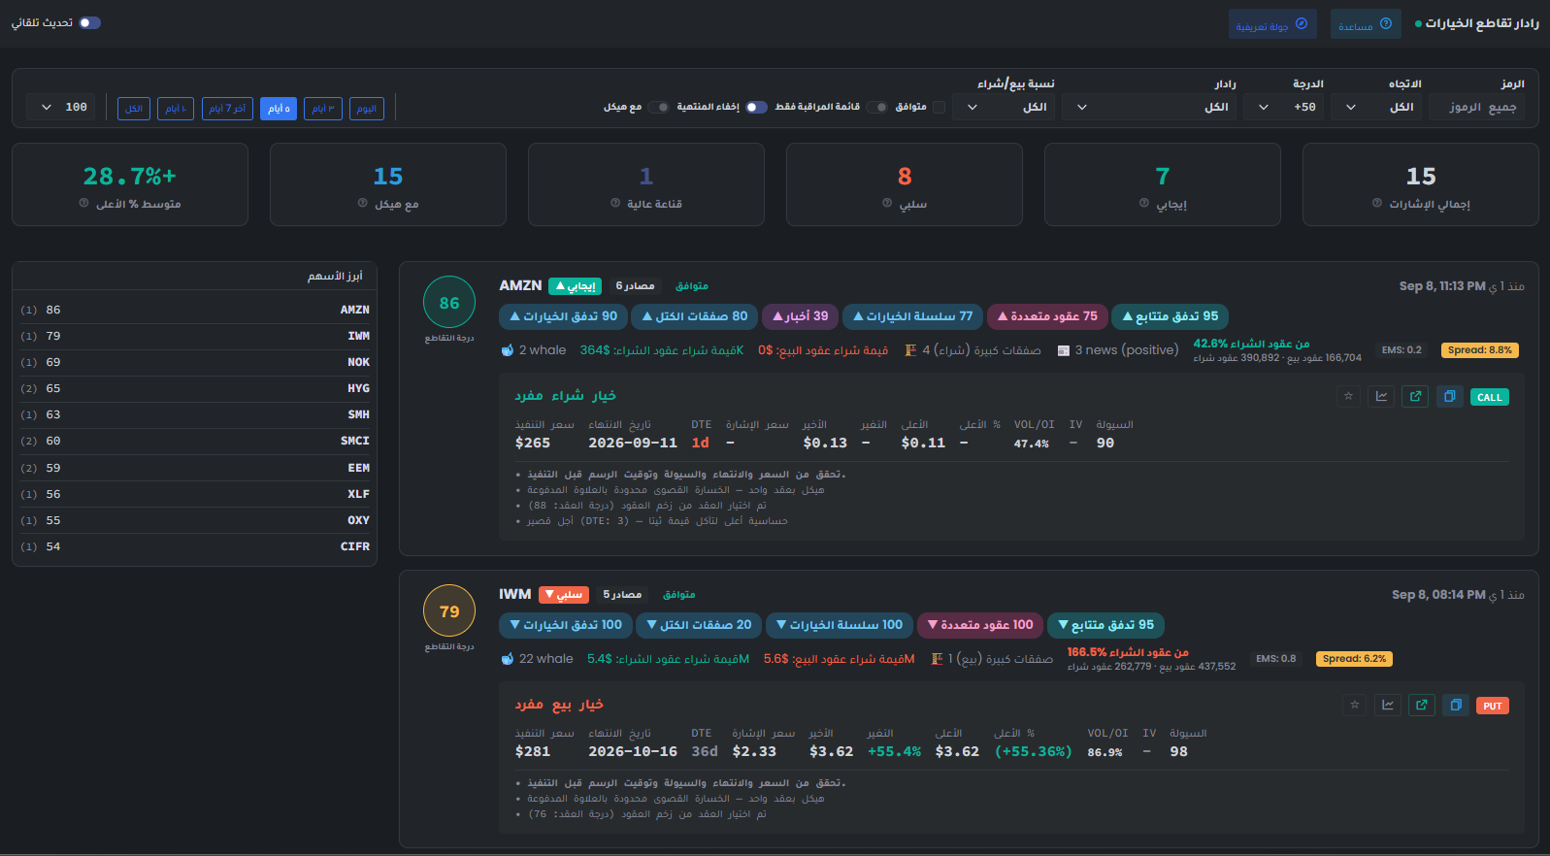Open chart for IWM put option
This screenshot has height=856, width=1550.
pyautogui.click(x=1388, y=705)
